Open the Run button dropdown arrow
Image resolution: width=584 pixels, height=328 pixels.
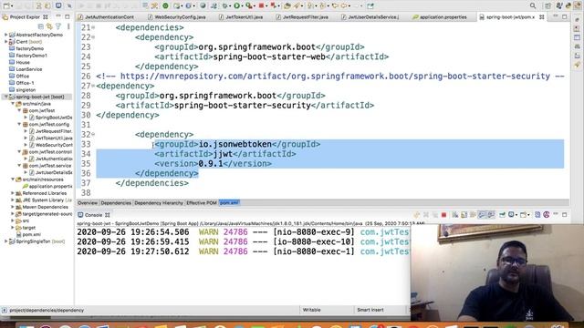click(242, 6)
